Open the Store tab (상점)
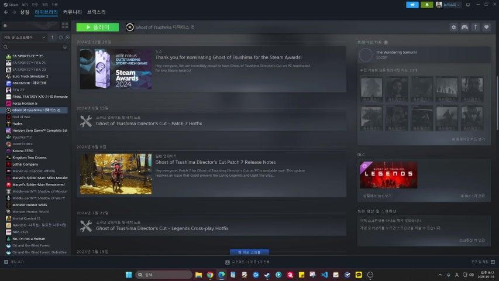This screenshot has width=499, height=281. tap(25, 12)
